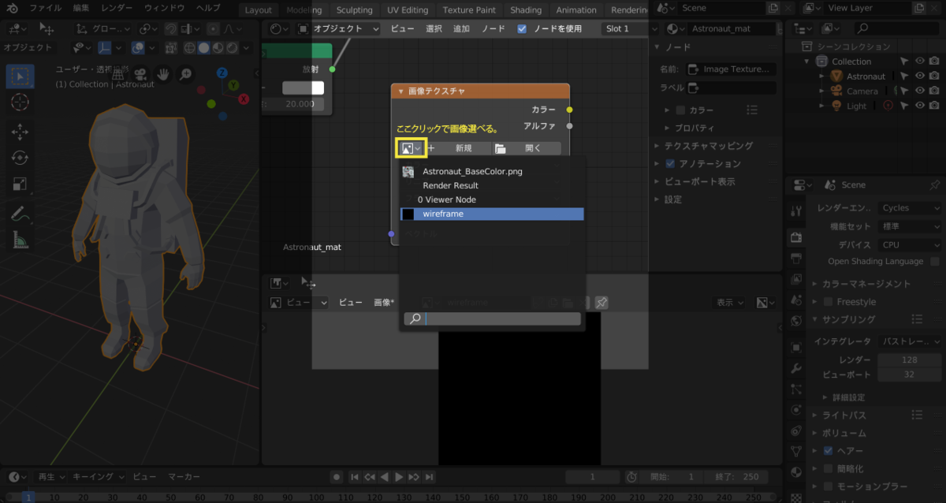Open the レンダー menu

coord(117,9)
